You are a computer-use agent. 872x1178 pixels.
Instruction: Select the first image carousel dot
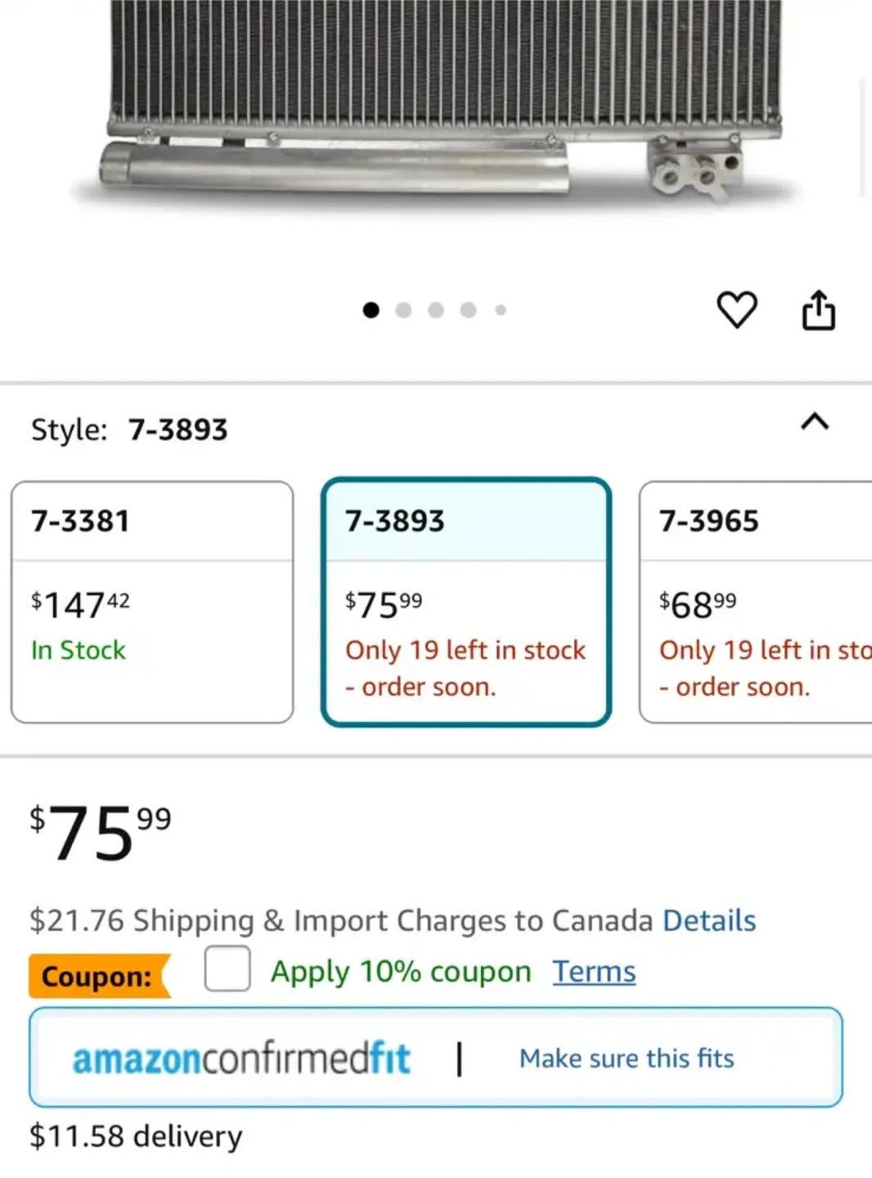click(371, 310)
